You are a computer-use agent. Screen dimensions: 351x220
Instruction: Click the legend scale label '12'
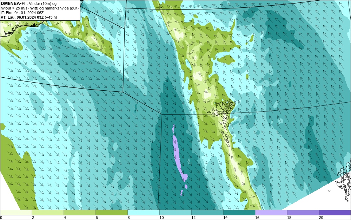coord(193,218)
